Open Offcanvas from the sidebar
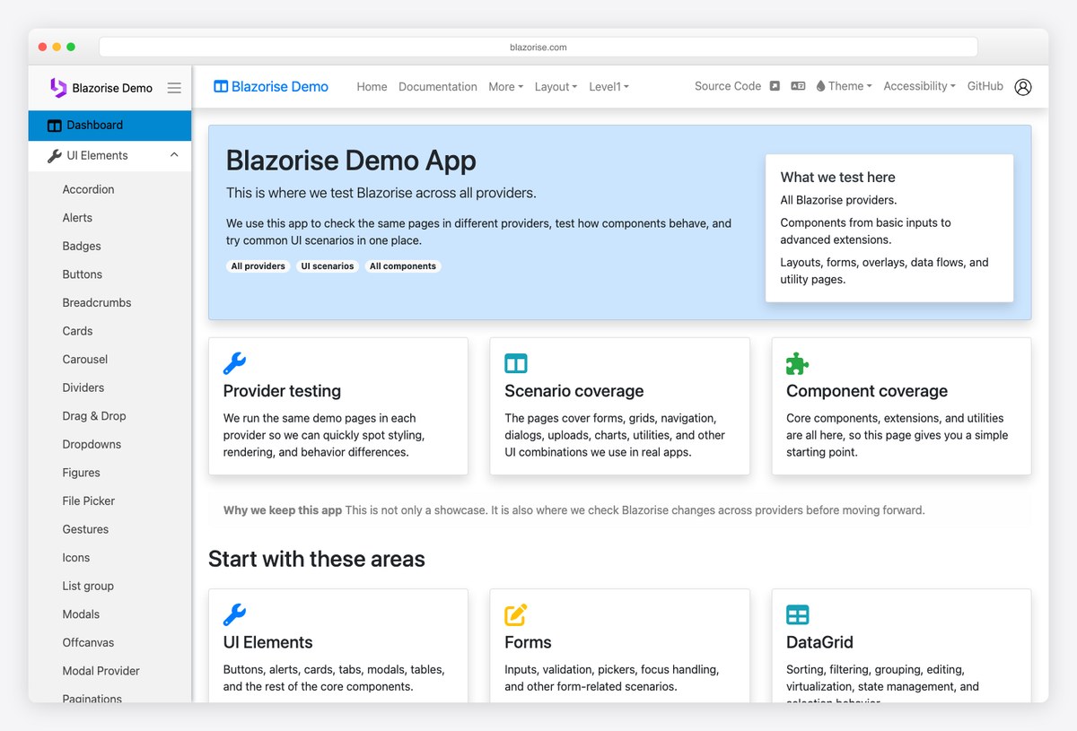Image resolution: width=1077 pixels, height=731 pixels. pyautogui.click(x=88, y=643)
